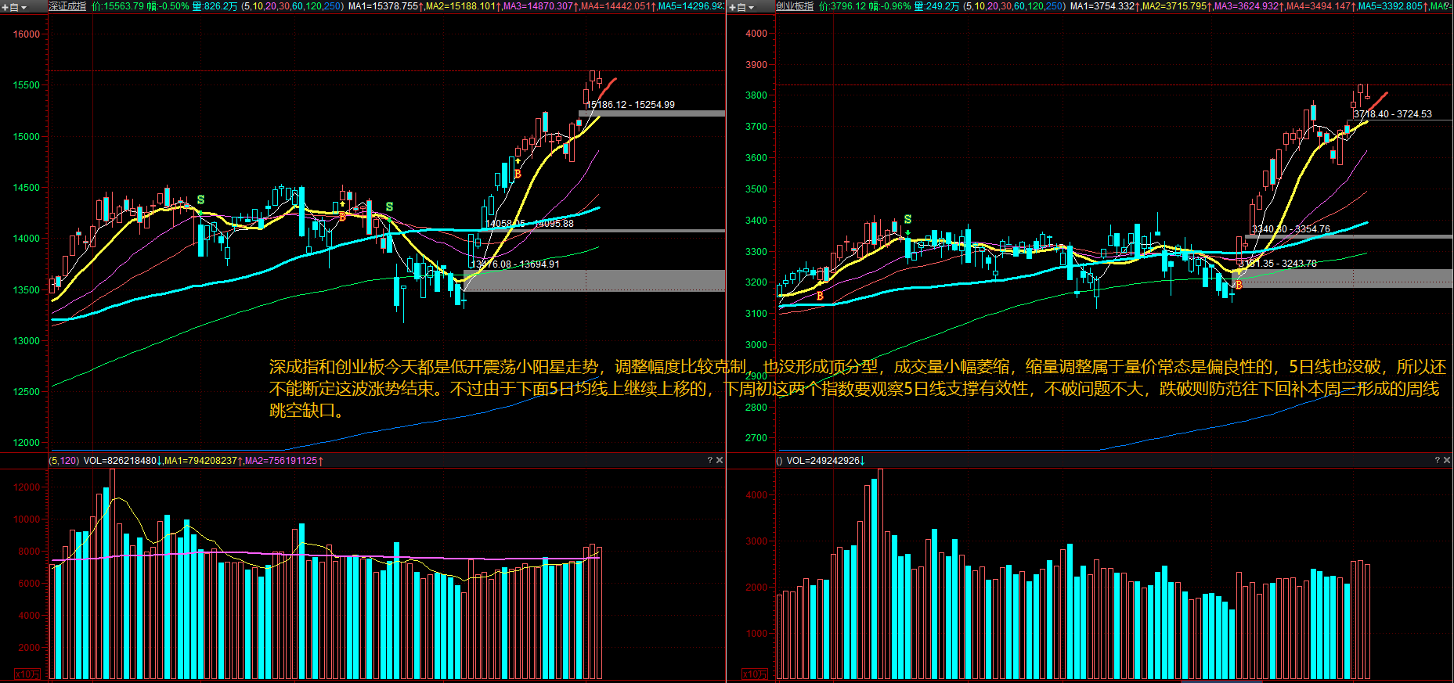Close the 深证成指 volume indicator panel
The width and height of the screenshot is (1454, 683).
coord(720,461)
